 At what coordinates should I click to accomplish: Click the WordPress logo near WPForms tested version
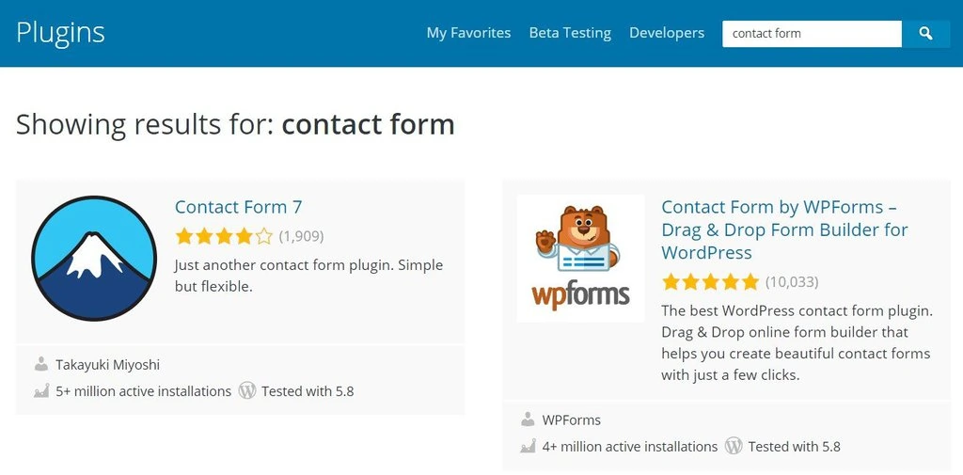[x=734, y=446]
